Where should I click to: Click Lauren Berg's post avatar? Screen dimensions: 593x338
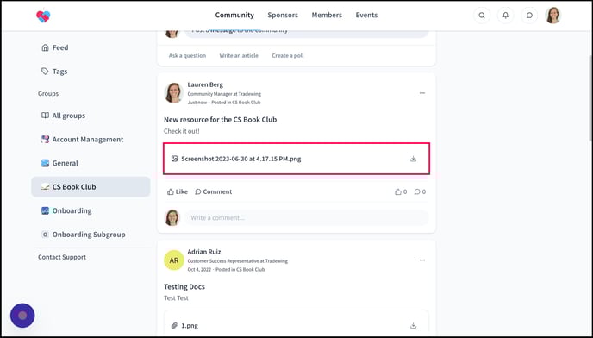174,93
